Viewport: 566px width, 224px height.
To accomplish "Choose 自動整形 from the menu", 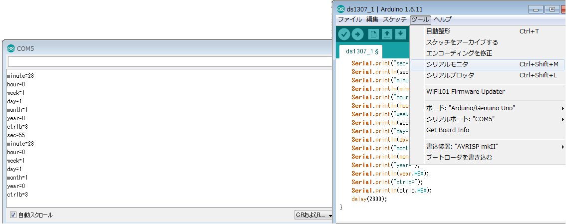I will pos(488,31).
